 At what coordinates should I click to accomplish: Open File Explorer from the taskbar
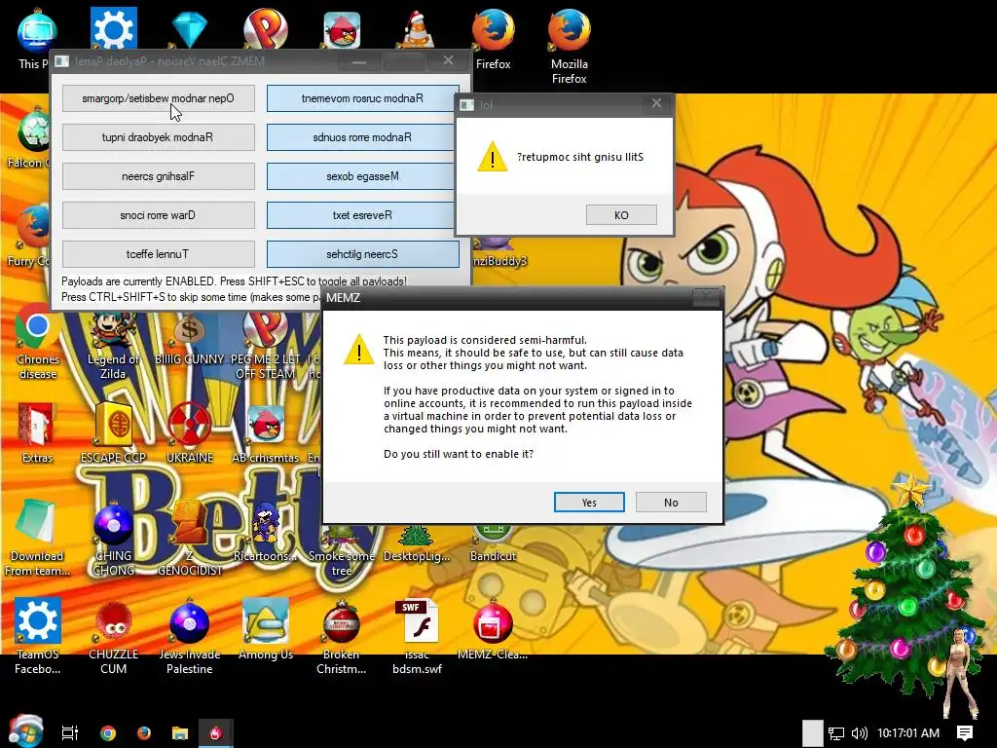click(180, 732)
